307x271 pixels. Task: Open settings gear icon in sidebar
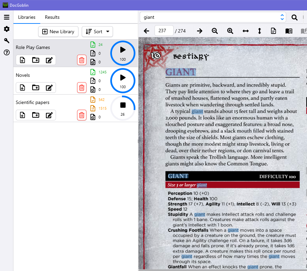[7, 29]
